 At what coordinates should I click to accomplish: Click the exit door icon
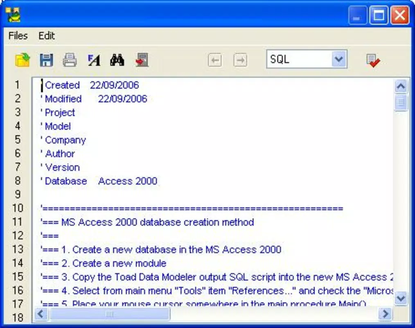point(142,60)
